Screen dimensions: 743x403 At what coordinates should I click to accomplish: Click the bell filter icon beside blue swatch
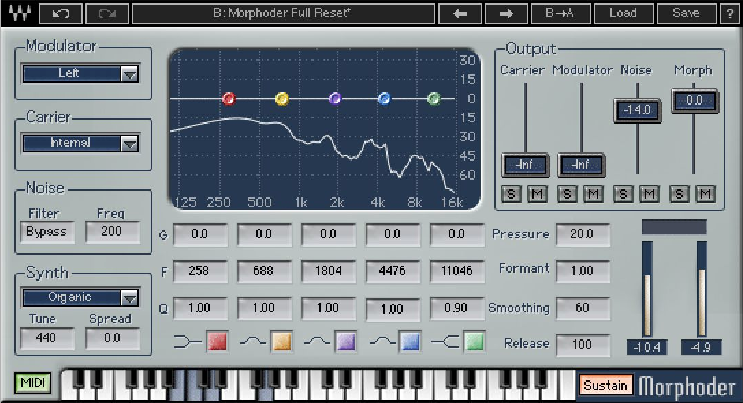tap(382, 341)
